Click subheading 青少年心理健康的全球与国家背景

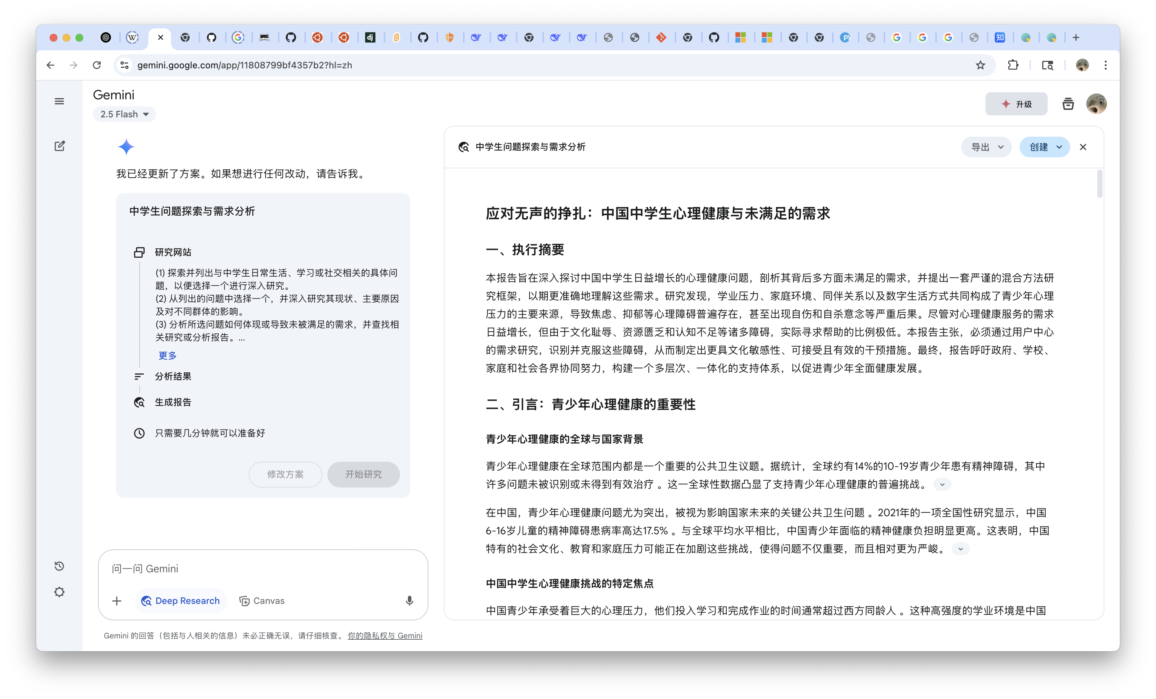pos(564,439)
